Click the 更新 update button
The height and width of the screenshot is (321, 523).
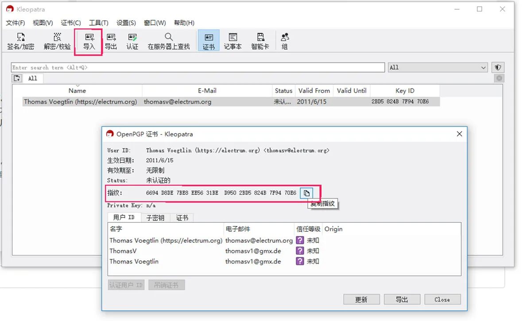[361, 299]
